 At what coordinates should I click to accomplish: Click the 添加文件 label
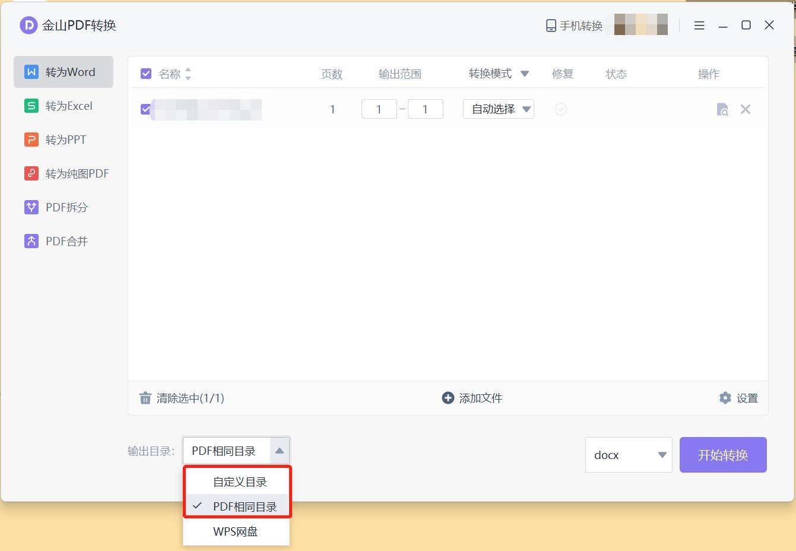481,398
